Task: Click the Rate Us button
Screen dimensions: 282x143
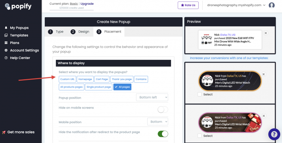Action: pyautogui.click(x=188, y=5)
